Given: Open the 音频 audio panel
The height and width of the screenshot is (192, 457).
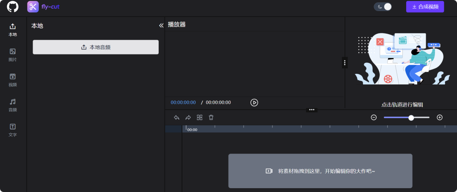Looking at the screenshot, I should [x=13, y=105].
